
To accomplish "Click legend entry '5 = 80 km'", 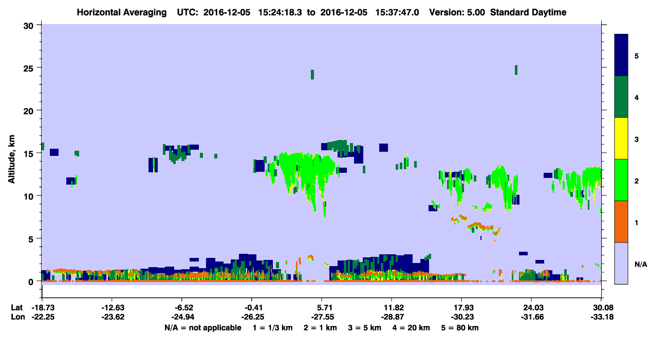I will pos(460,328).
